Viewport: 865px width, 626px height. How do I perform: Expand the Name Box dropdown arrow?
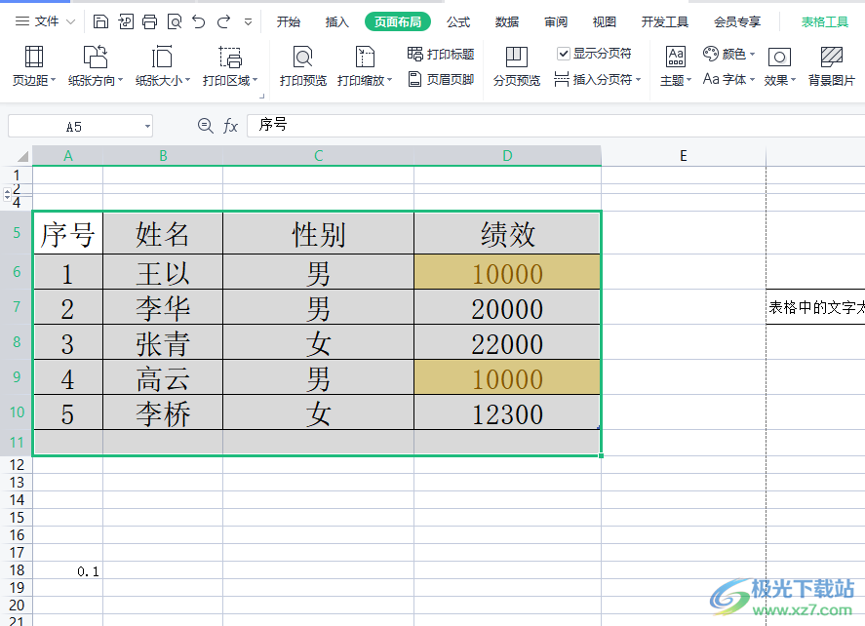147,127
